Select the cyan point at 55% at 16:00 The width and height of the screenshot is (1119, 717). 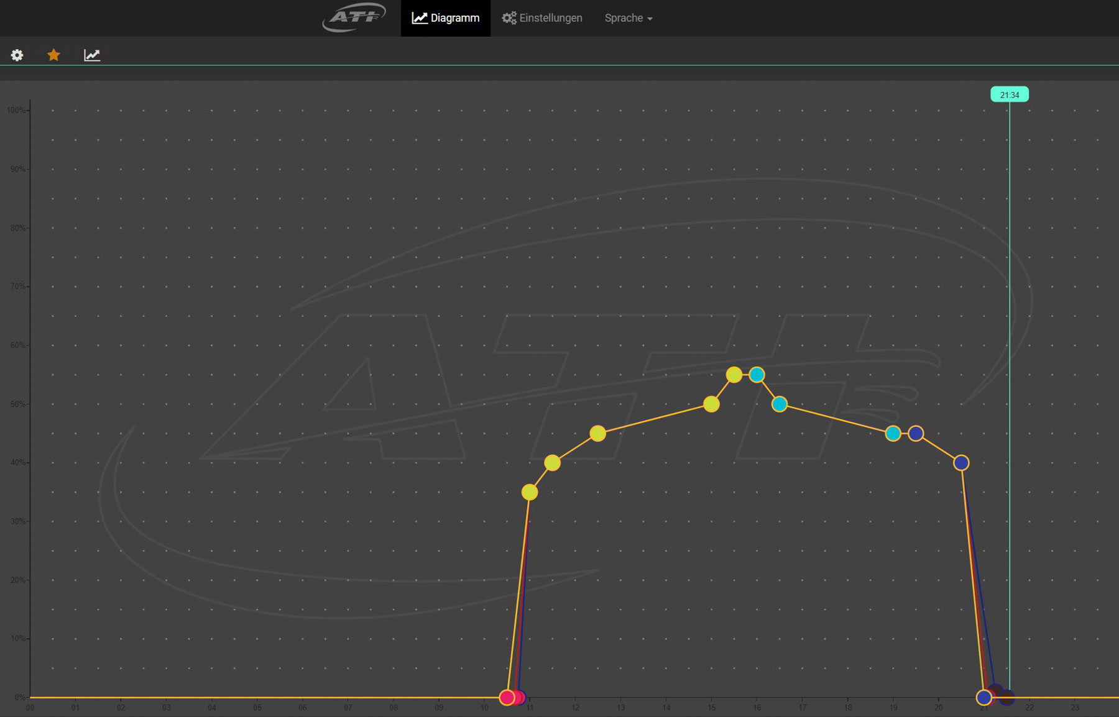757,375
